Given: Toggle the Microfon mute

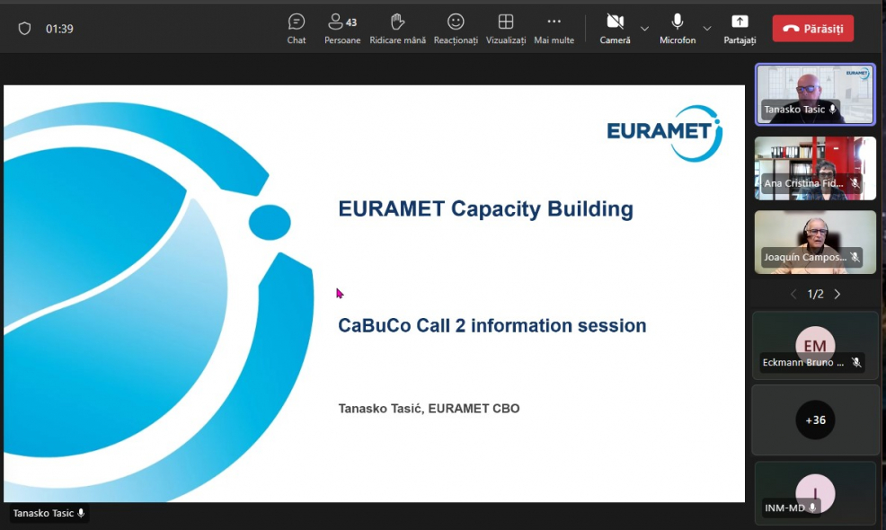Looking at the screenshot, I should pyautogui.click(x=678, y=29).
